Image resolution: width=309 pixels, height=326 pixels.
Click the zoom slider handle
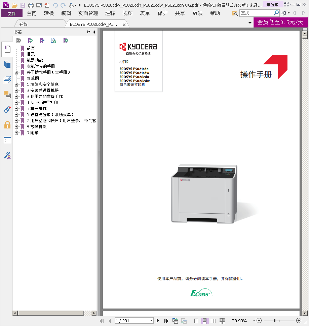[x=275, y=321]
